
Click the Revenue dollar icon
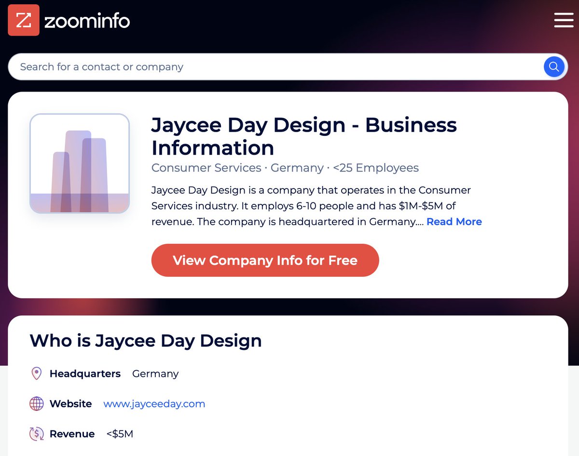(36, 434)
